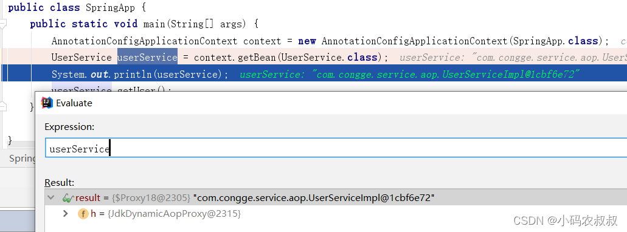Screen dimensions: 627x232
Task: Click the main method name
Action: tap(154, 24)
